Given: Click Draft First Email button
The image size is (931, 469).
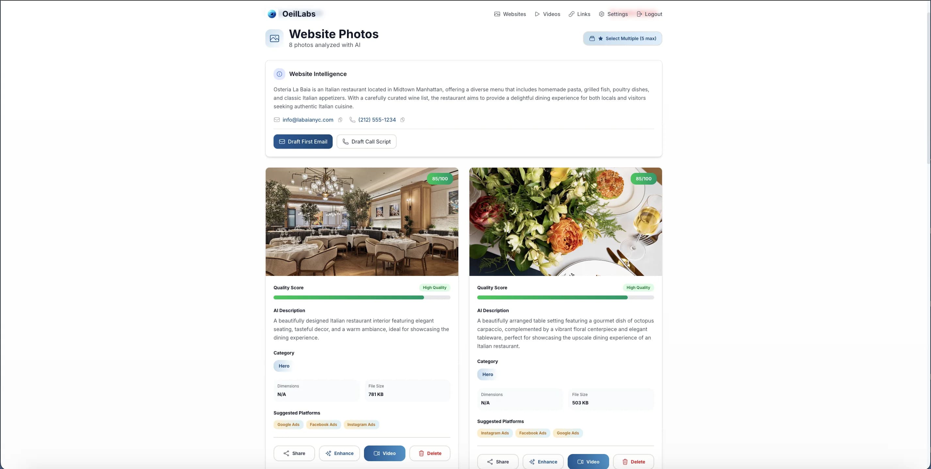Looking at the screenshot, I should point(303,142).
